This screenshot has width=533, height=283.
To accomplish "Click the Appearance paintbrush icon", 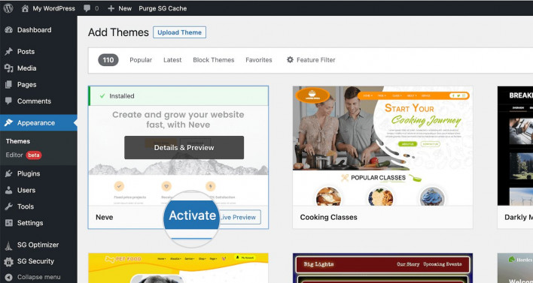I will pyautogui.click(x=8, y=122).
